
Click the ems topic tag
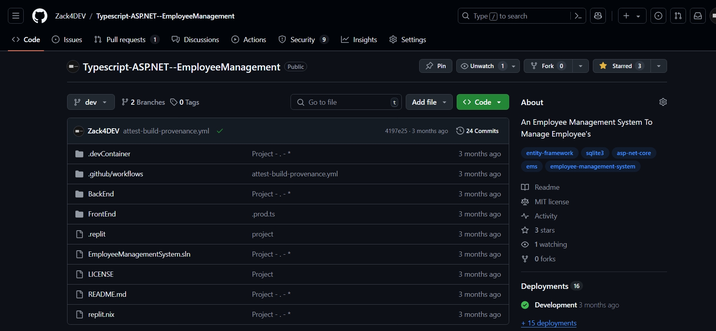click(x=532, y=166)
